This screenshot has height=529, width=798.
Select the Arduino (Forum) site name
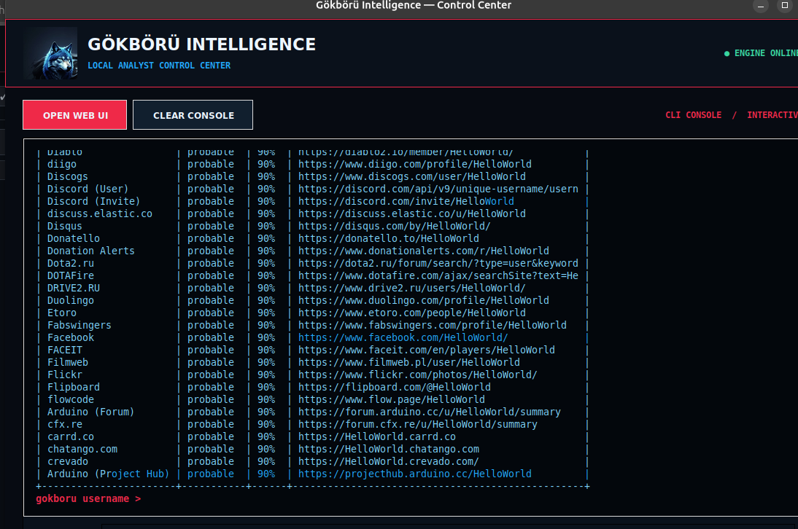(x=90, y=412)
